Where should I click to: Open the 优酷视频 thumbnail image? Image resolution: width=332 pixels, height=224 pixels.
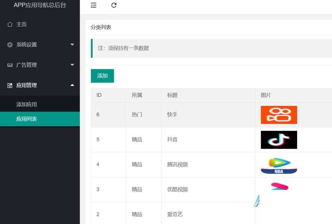coord(279,186)
